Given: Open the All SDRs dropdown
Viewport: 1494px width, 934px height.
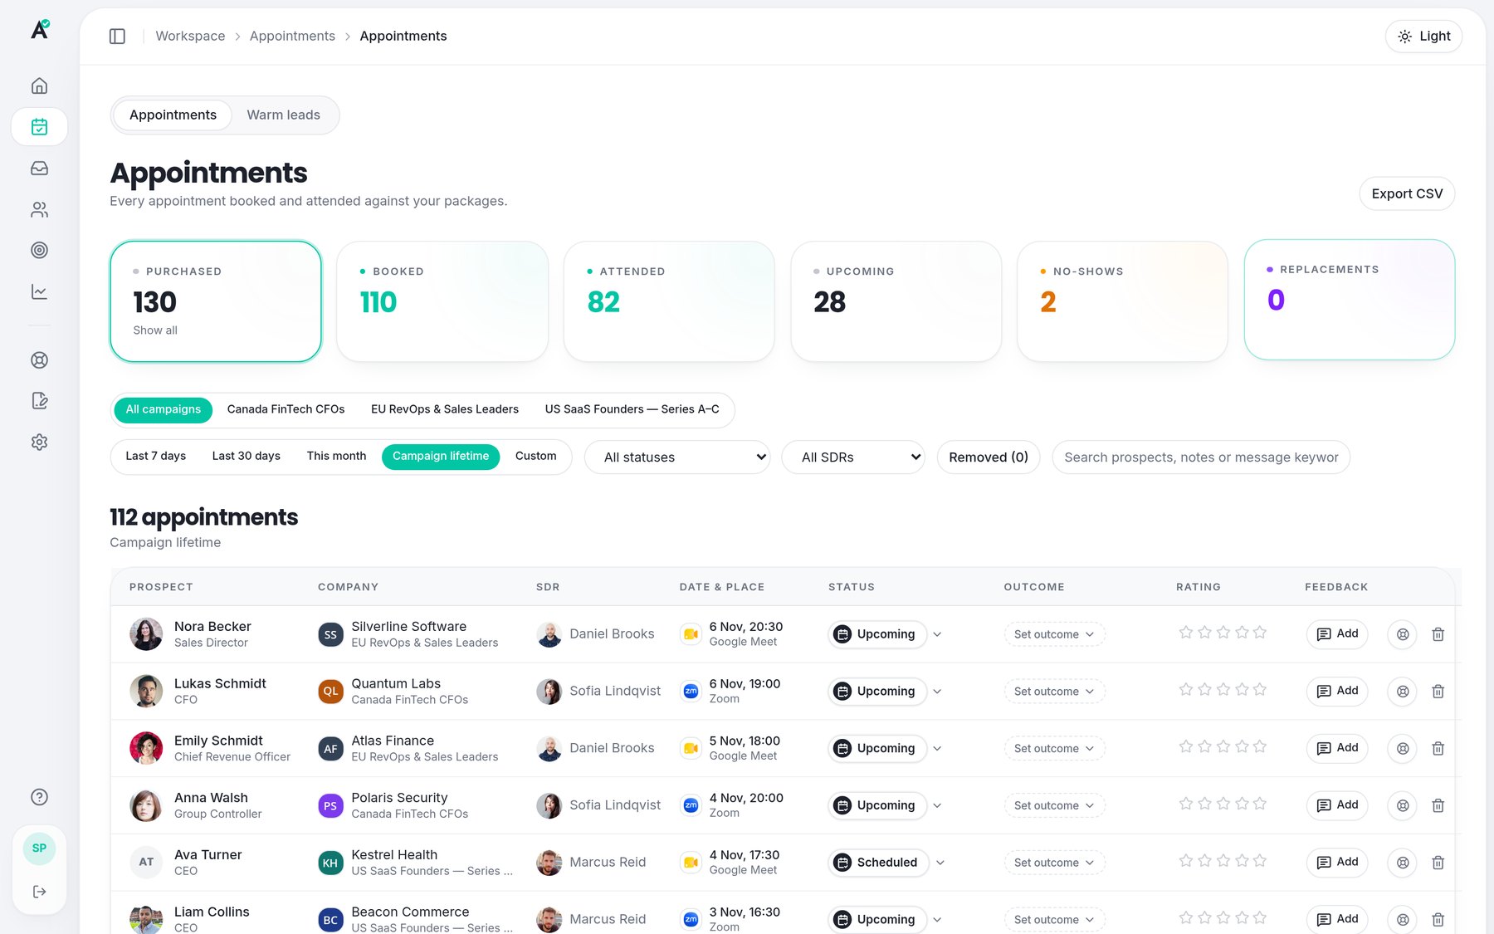Looking at the screenshot, I should point(853,457).
